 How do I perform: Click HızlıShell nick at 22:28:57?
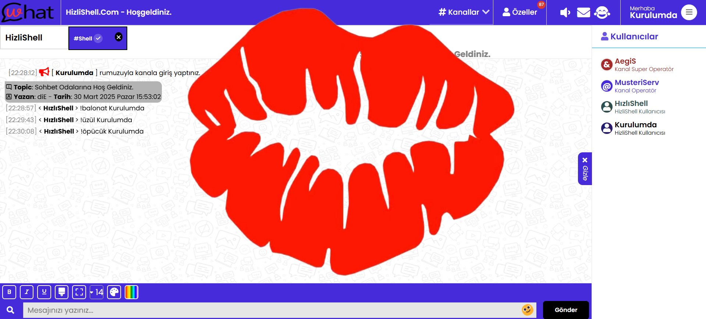point(58,108)
